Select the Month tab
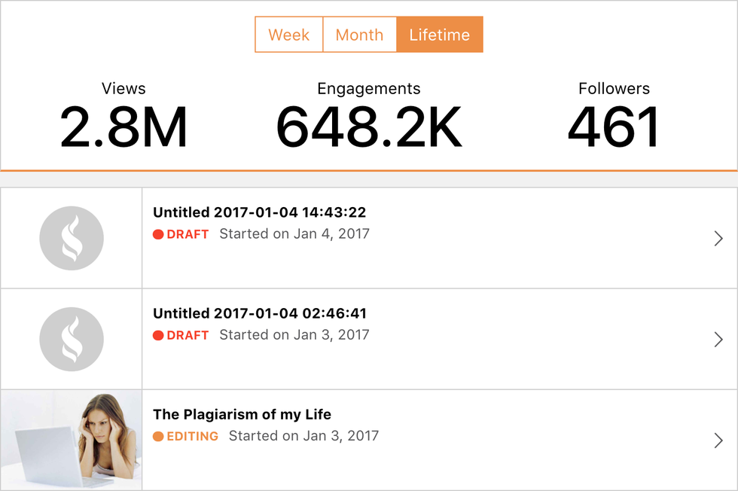This screenshot has width=738, height=491. coord(359,35)
